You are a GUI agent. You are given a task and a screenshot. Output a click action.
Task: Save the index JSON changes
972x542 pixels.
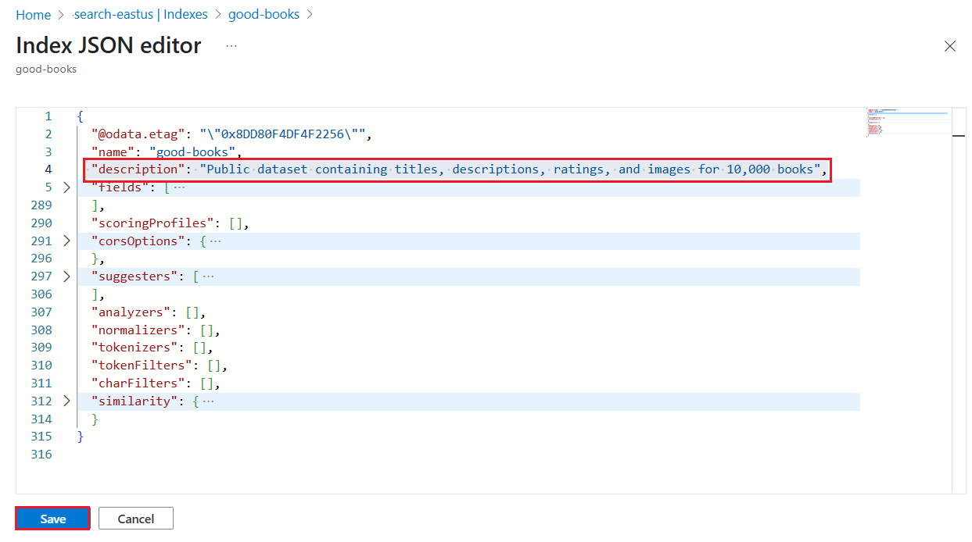coord(52,518)
